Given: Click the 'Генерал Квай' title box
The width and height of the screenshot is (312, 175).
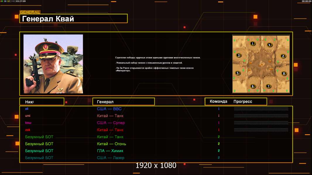Looking at the screenshot, I should [73, 18].
